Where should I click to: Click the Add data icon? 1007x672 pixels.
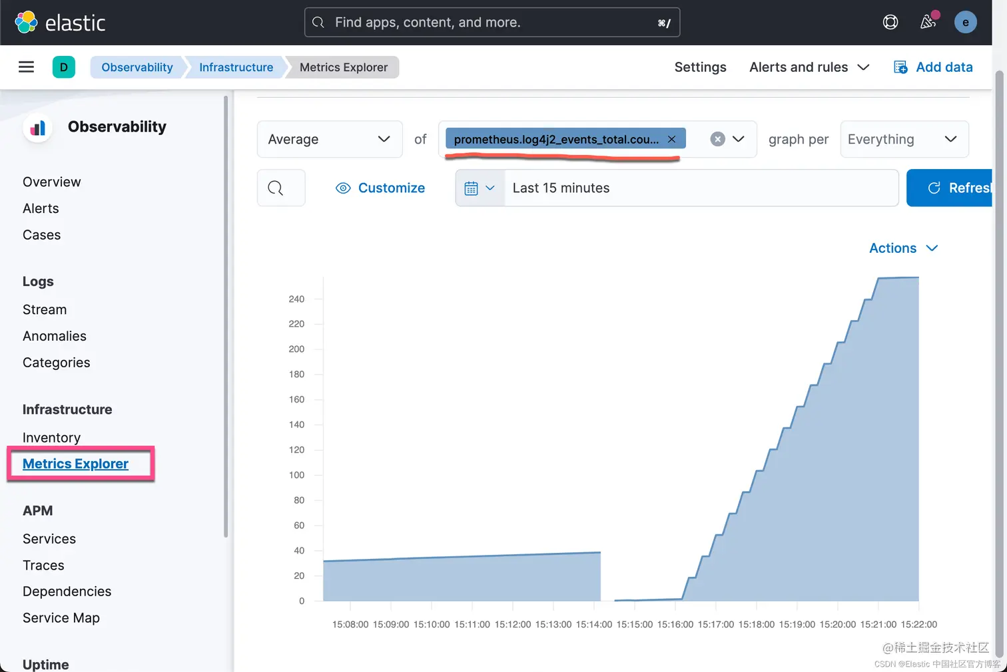900,67
